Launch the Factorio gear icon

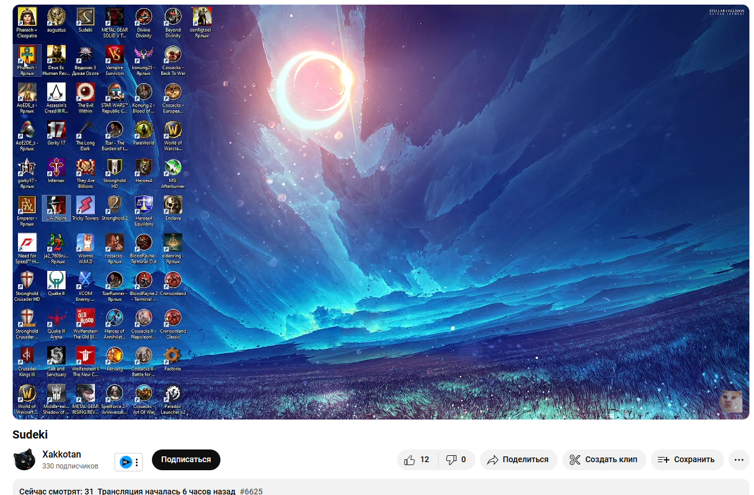point(173,358)
